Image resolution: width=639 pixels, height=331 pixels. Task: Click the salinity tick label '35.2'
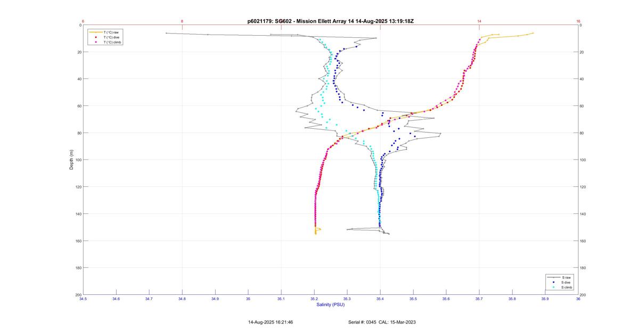(x=314, y=299)
